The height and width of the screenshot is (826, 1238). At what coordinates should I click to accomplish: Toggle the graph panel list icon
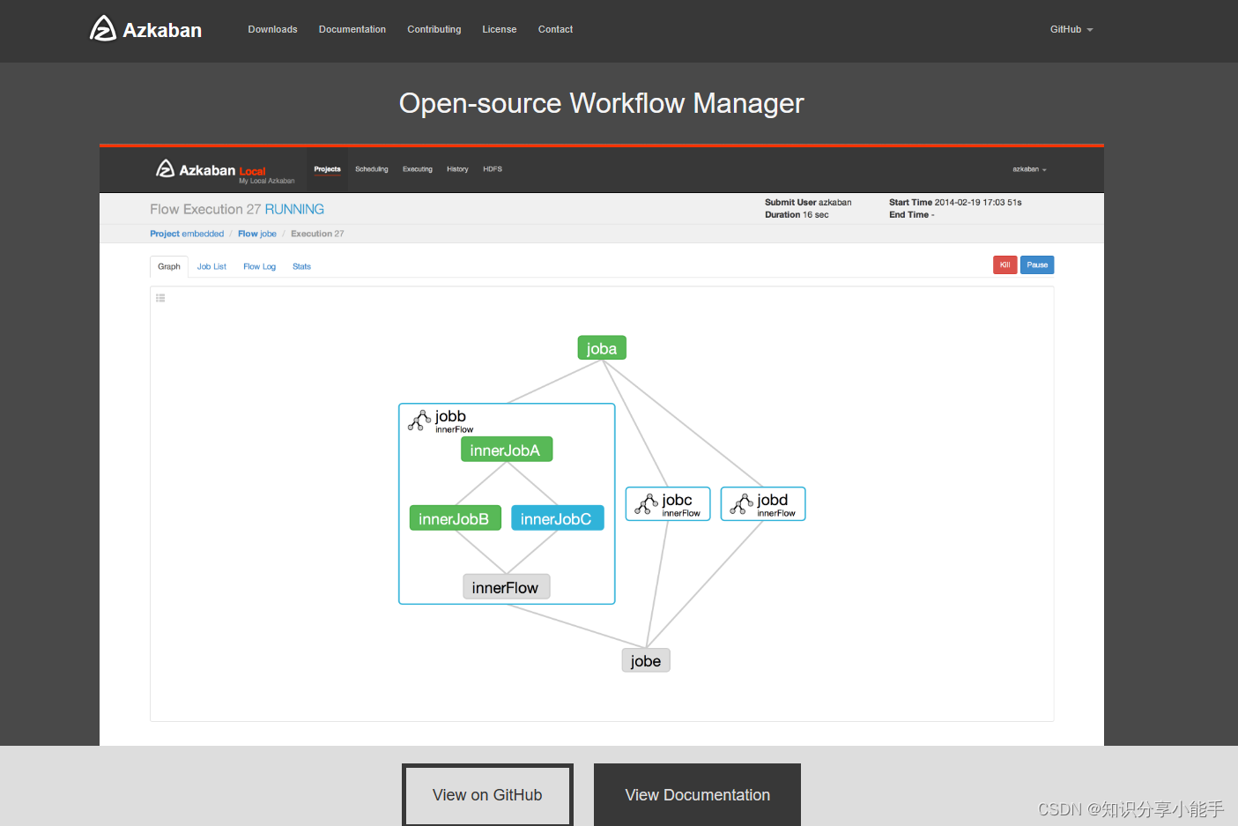160,298
